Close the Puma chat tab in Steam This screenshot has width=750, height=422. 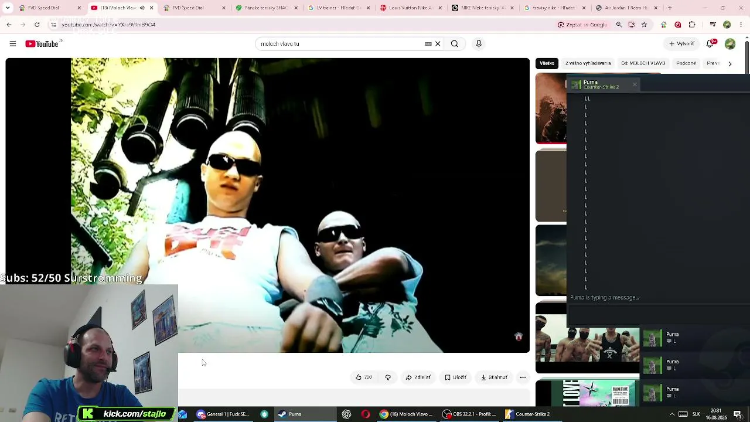coord(635,85)
